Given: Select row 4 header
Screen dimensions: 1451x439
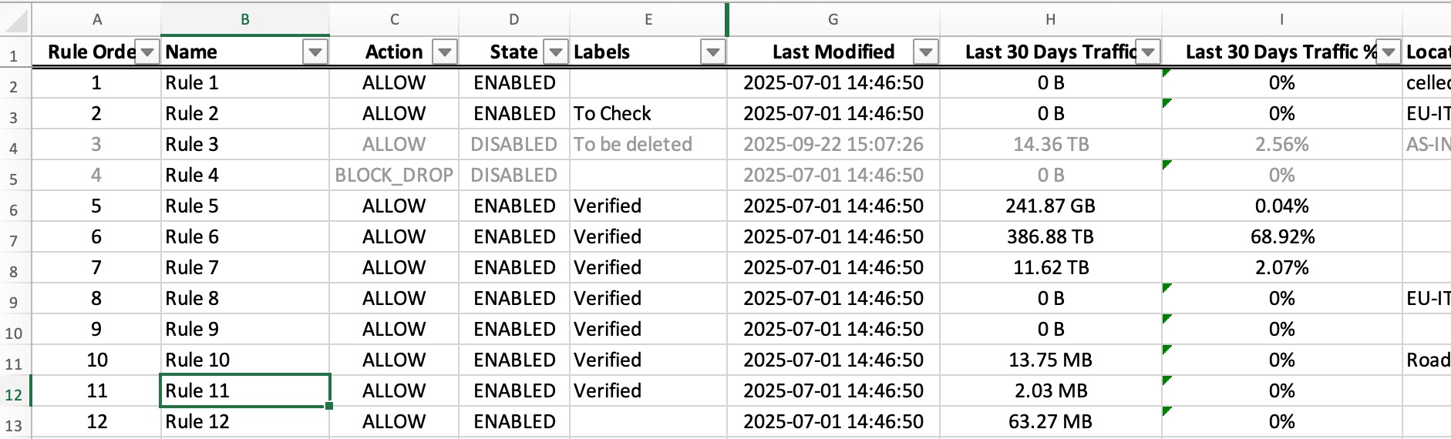Looking at the screenshot, I should (x=14, y=148).
